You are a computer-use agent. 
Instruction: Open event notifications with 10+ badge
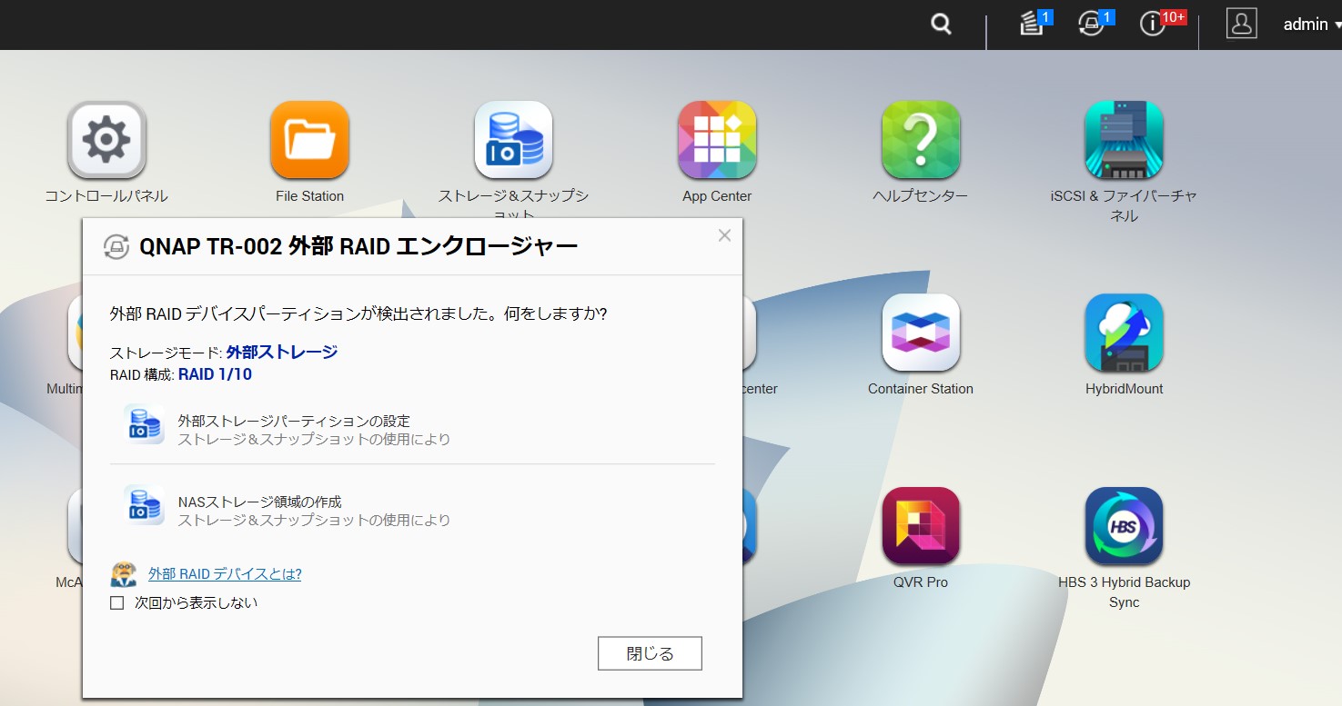1153,25
